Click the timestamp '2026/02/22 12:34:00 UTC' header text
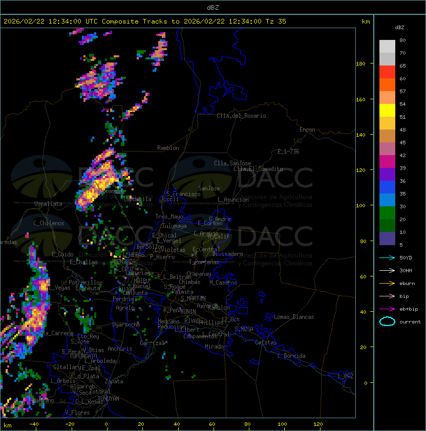 point(51,21)
